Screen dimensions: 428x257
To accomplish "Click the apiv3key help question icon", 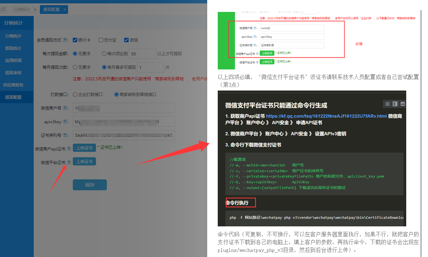I will coord(65,122).
